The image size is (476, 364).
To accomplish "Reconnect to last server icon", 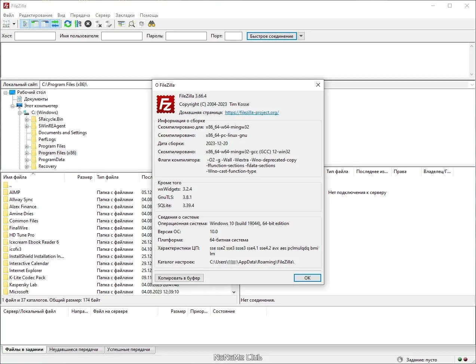I will coord(108,24).
